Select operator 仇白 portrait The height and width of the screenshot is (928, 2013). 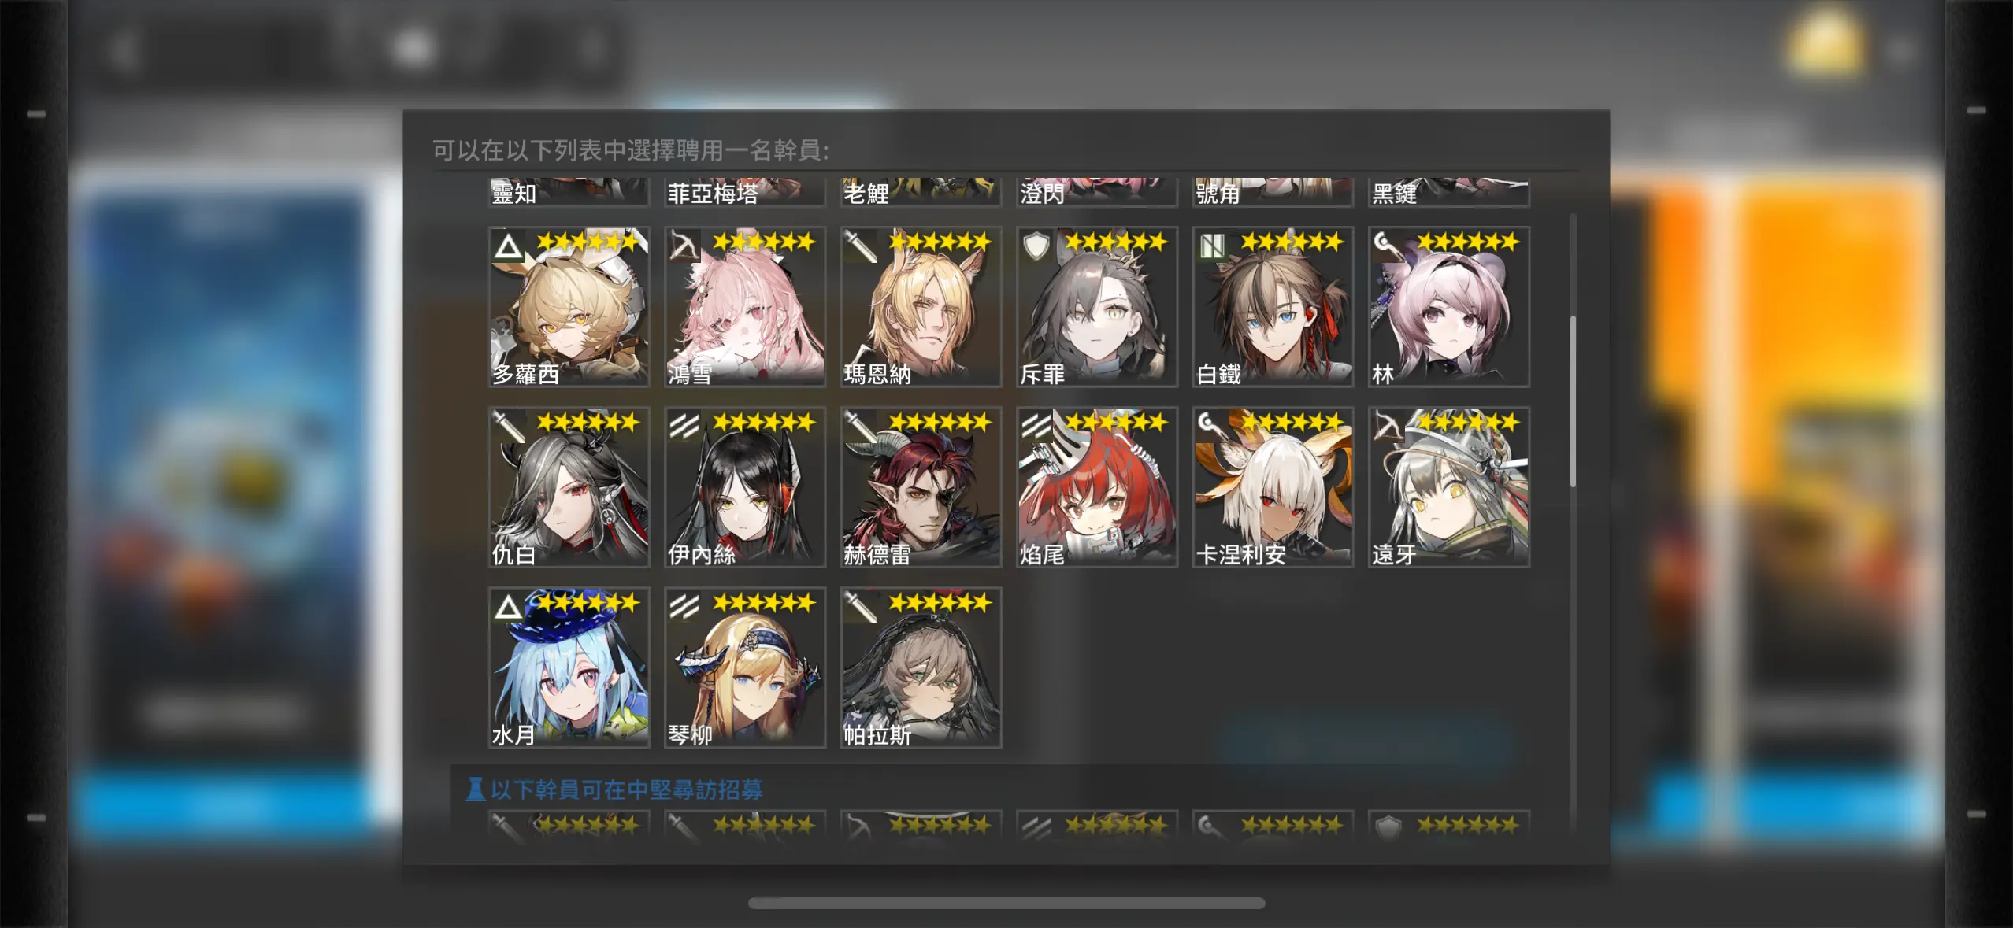[569, 487]
